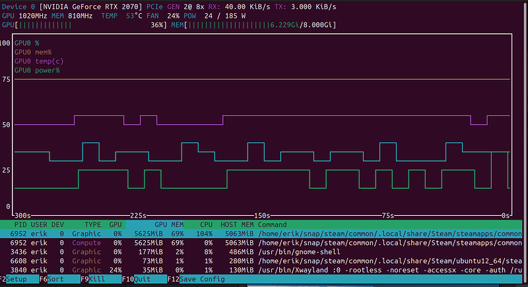The height and width of the screenshot is (287, 528).
Task: Click the Device 0 NVIDIA GeForce RTX 2070 label
Action: click(x=72, y=7)
